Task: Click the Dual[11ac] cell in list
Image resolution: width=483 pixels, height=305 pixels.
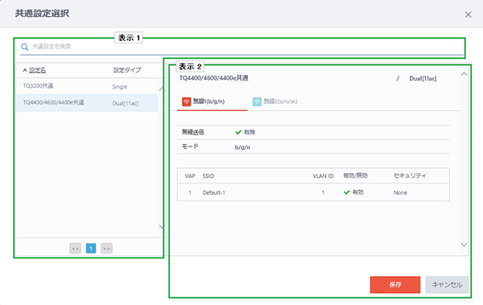Action: [125, 104]
